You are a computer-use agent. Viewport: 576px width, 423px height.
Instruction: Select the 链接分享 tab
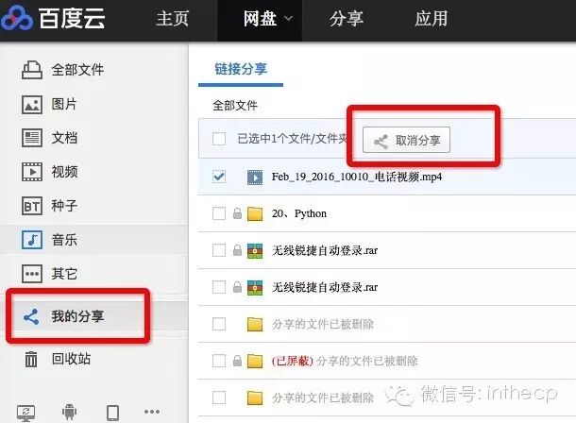(241, 69)
